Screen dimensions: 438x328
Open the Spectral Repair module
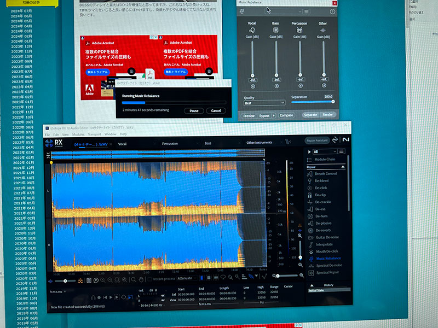(x=324, y=272)
